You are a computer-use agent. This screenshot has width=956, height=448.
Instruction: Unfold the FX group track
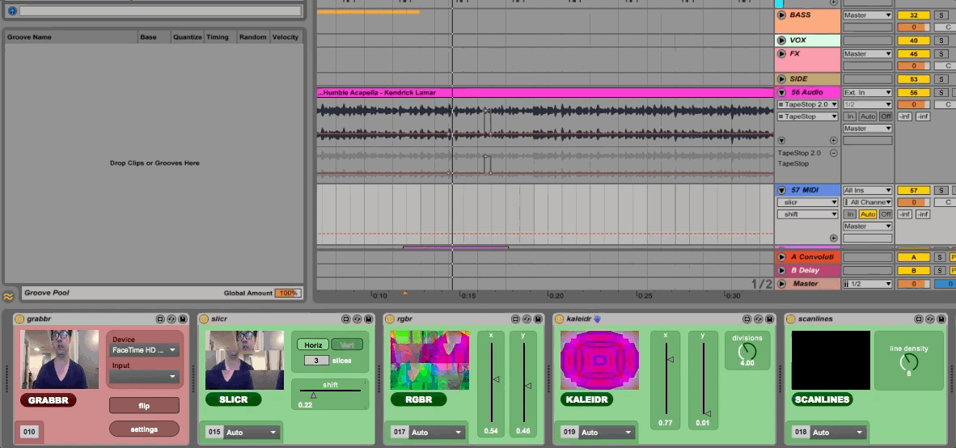coord(781,53)
